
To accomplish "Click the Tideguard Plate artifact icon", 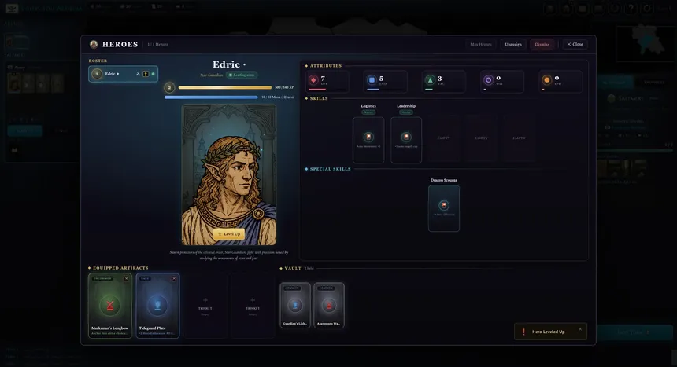I will (157, 306).
